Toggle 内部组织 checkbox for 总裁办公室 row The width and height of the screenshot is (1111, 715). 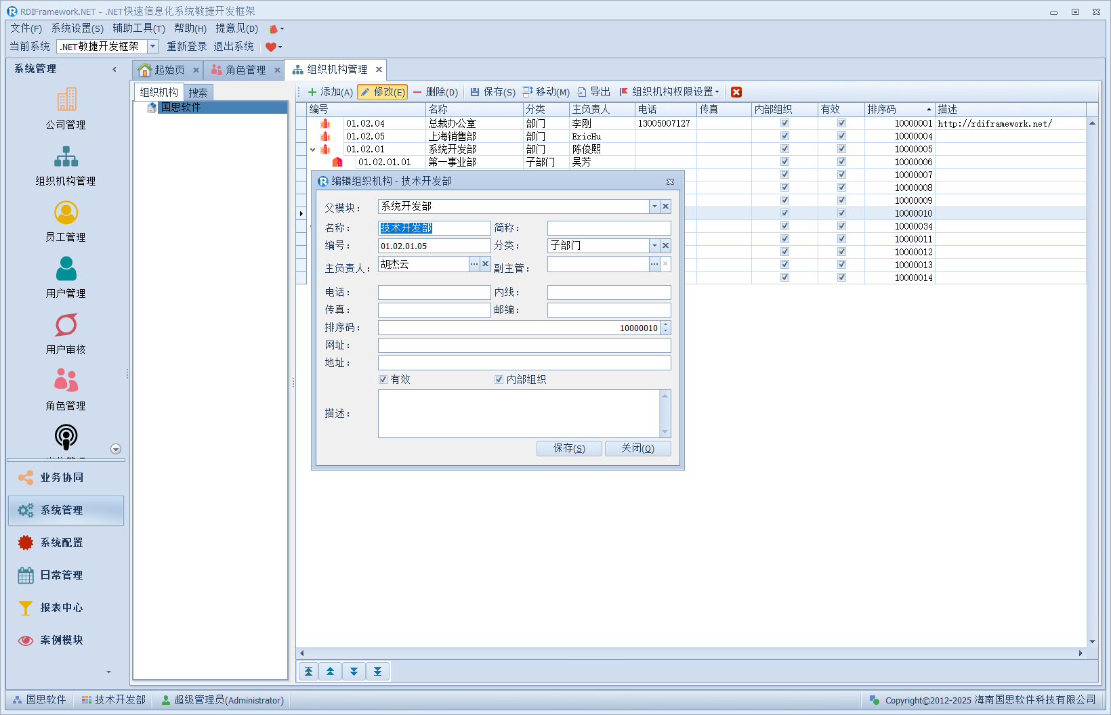784,123
